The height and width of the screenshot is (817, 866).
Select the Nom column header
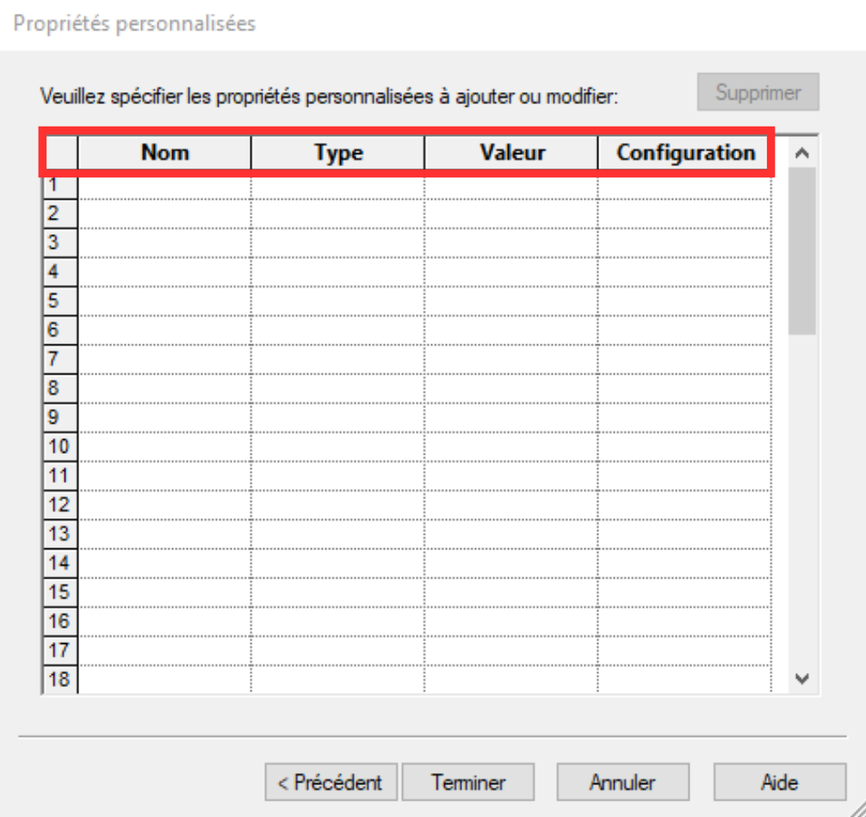(164, 153)
